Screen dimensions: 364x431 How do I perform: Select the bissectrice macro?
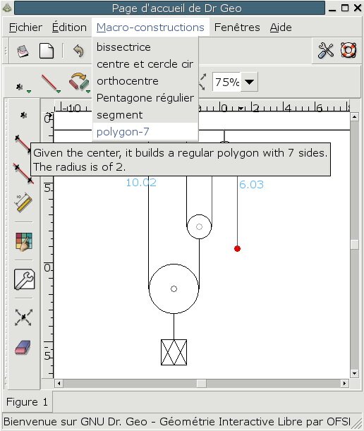pyautogui.click(x=145, y=47)
